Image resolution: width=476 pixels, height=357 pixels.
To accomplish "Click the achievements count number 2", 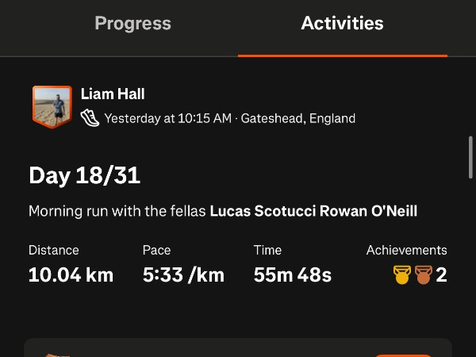I will click(x=442, y=275).
